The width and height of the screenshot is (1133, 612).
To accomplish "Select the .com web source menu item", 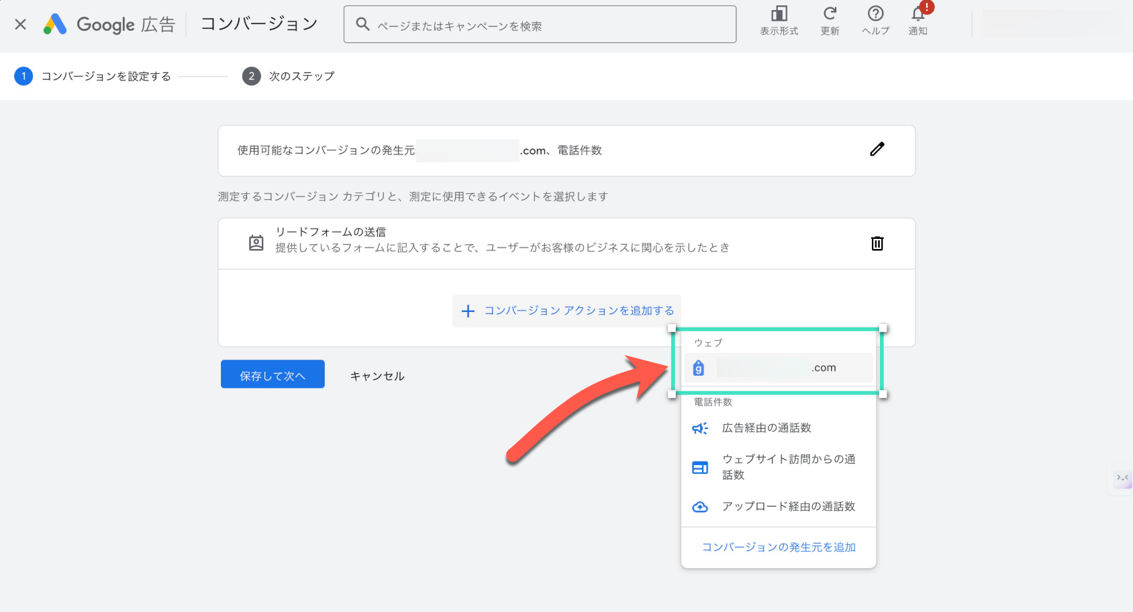I will pos(778,368).
